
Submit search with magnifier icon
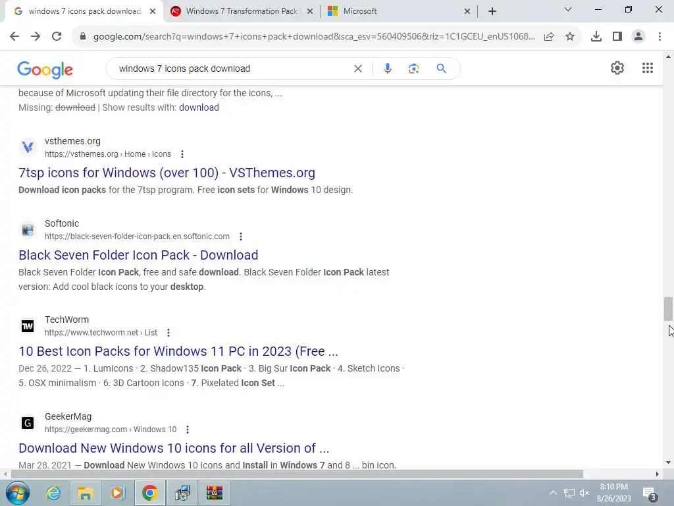pos(441,69)
